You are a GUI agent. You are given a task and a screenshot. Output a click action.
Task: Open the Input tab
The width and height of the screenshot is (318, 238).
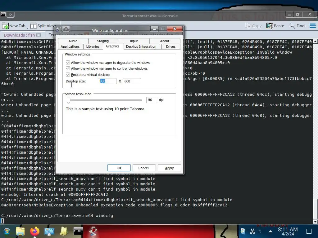pyautogui.click(x=134, y=41)
